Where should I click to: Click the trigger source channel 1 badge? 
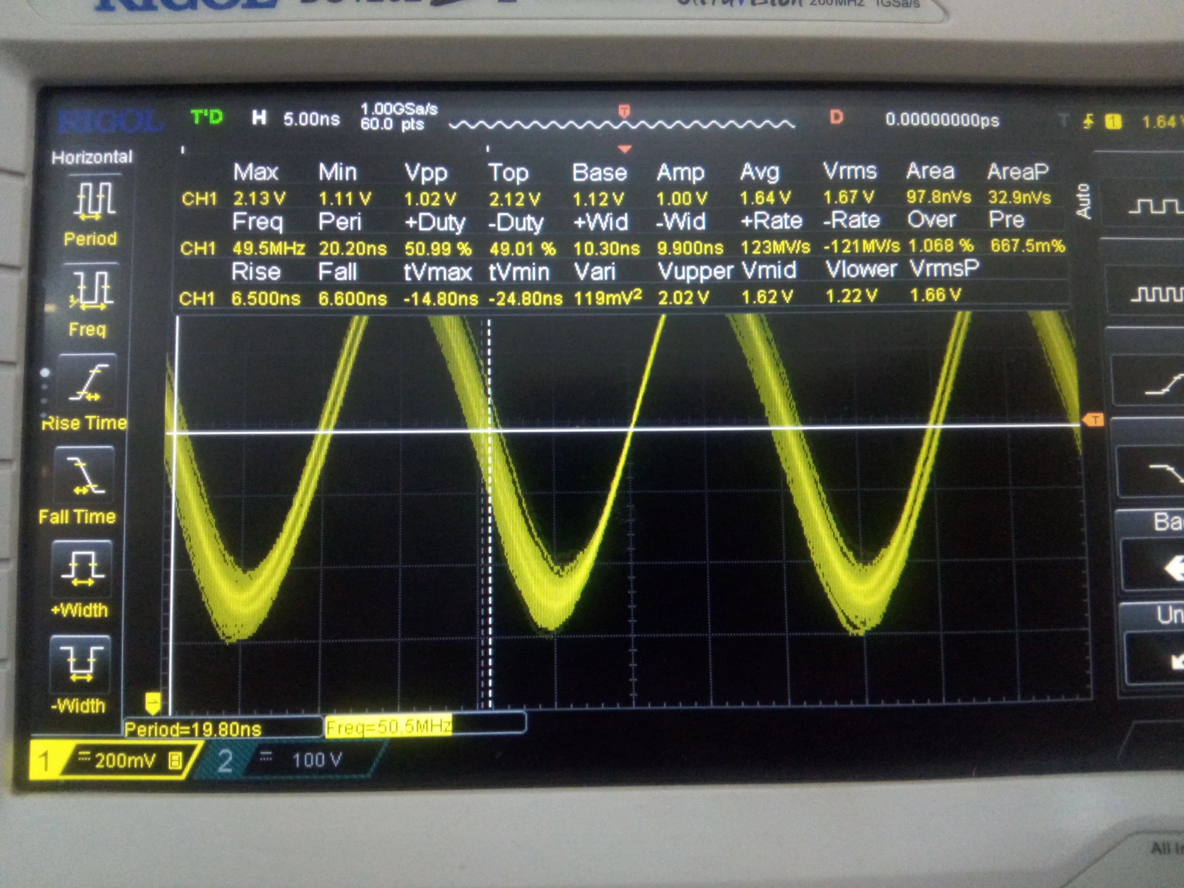1113,122
